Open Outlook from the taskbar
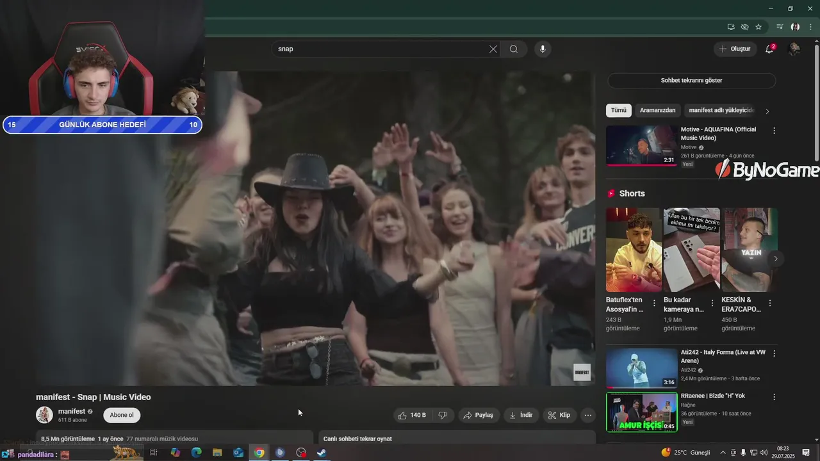The height and width of the screenshot is (461, 820). pos(238,453)
